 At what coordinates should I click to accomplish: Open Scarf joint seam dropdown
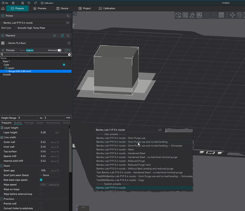pos(50,175)
